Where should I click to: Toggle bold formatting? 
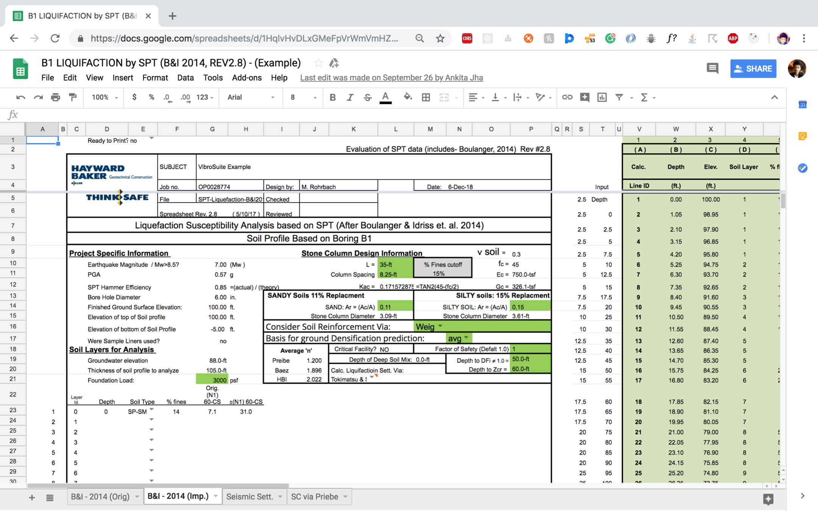(x=333, y=97)
